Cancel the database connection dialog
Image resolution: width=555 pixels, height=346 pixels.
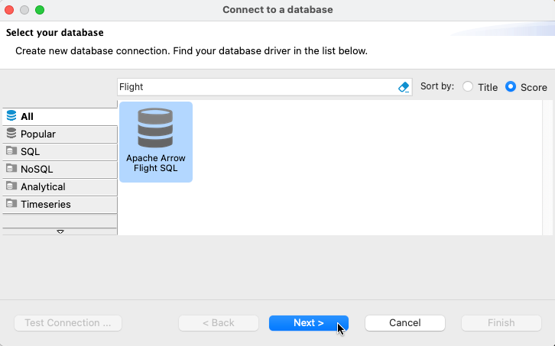[405, 323]
